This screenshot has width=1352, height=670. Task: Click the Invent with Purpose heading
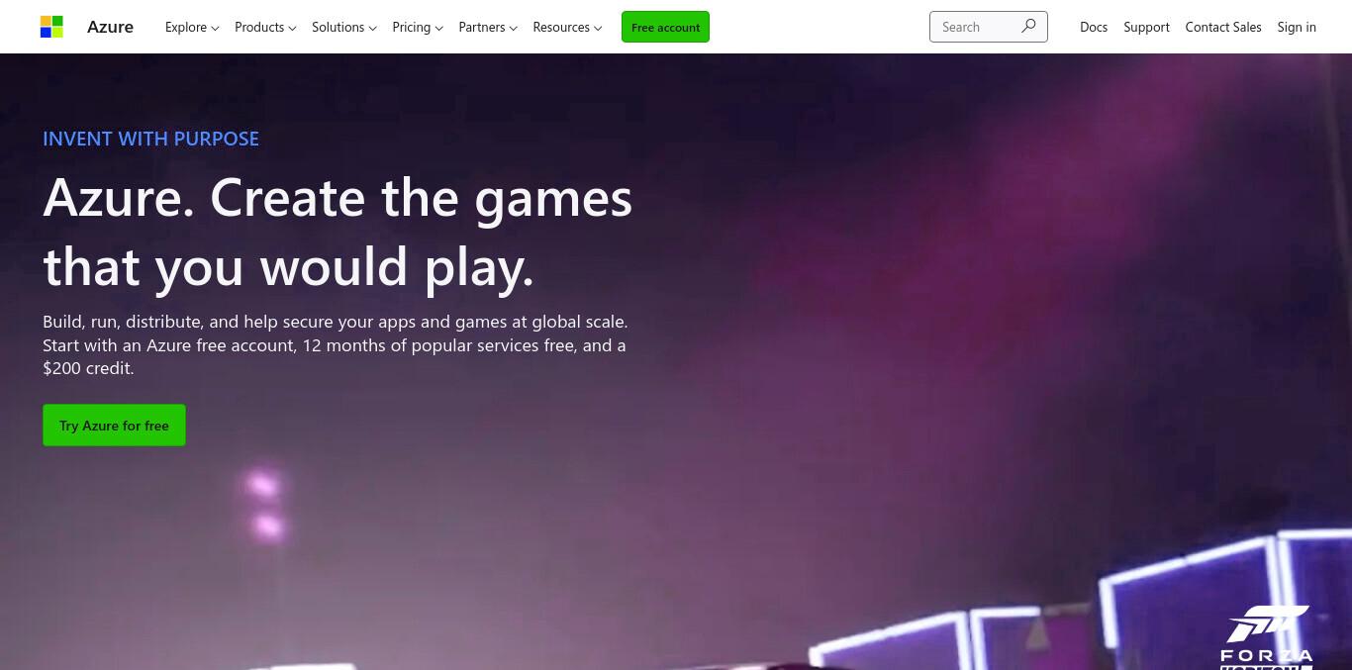[150, 139]
